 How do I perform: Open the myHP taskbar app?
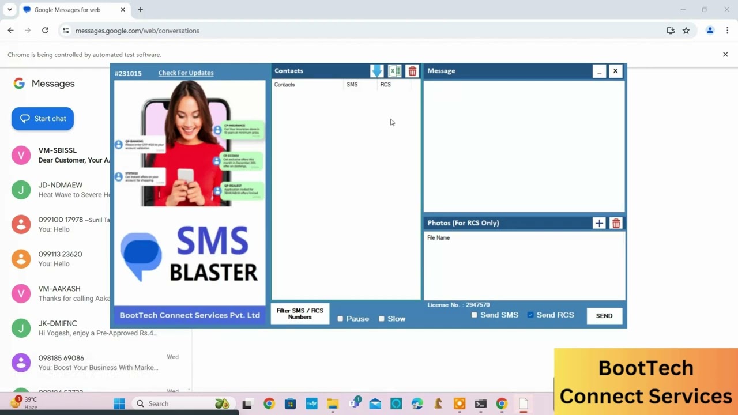point(311,403)
